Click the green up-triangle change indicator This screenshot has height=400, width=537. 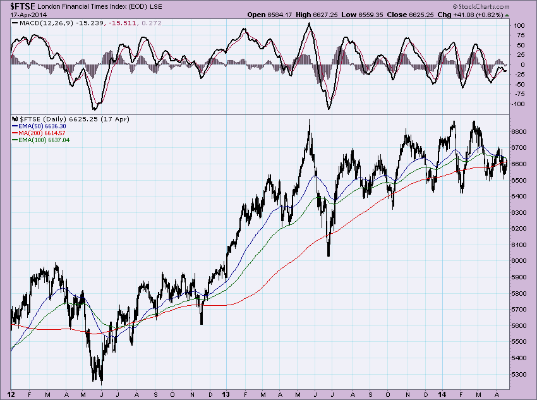507,15
